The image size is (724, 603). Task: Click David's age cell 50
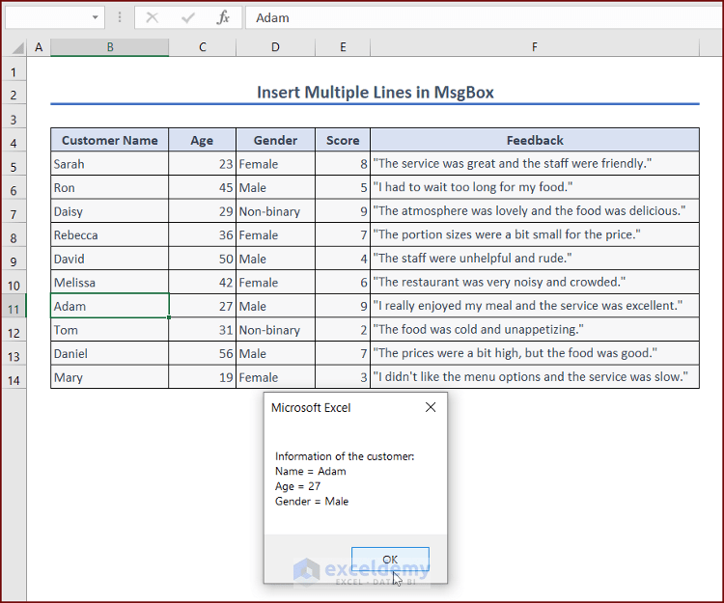click(x=203, y=259)
